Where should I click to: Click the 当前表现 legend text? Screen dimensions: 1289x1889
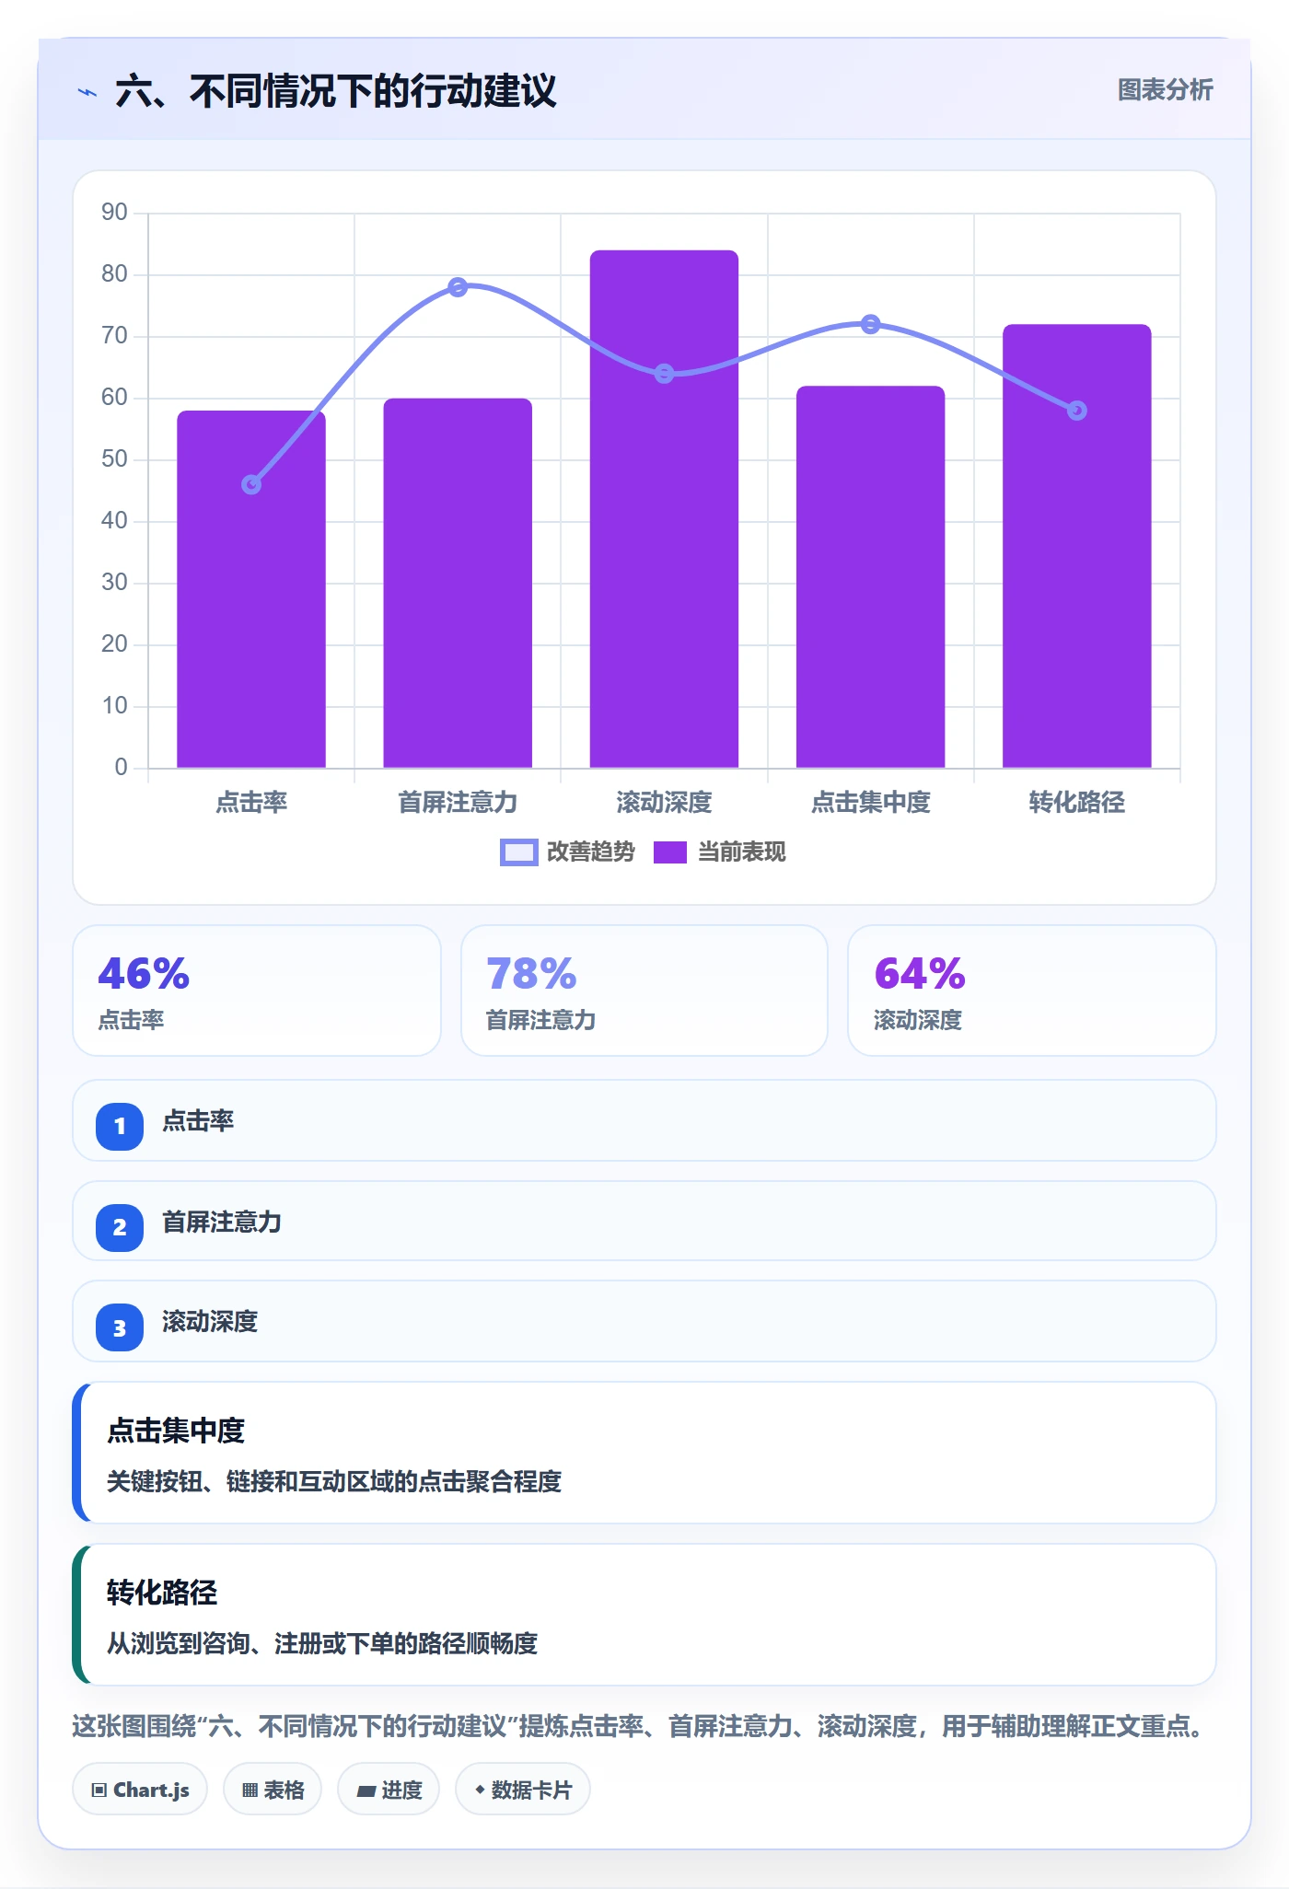click(742, 852)
